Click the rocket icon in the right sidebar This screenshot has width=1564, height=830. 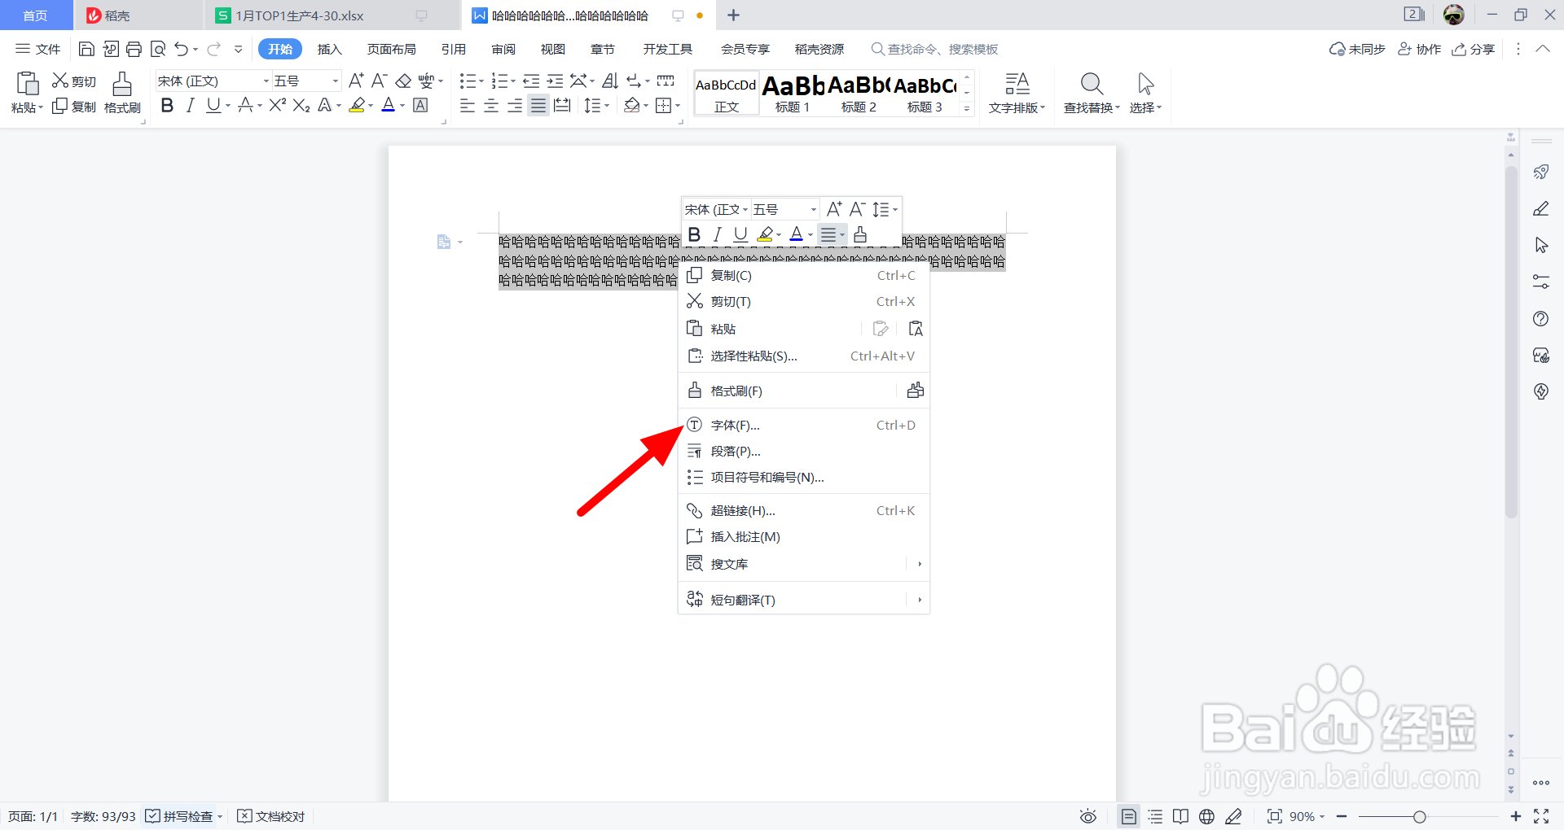[1541, 172]
